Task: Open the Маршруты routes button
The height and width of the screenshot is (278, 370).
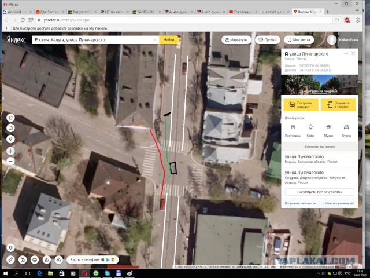Action: tap(236, 40)
